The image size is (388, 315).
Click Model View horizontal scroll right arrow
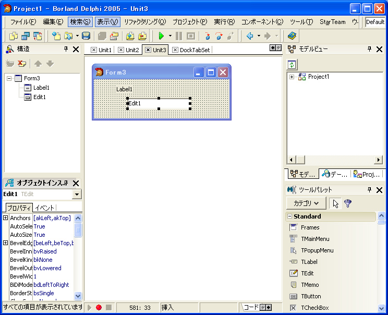point(378,160)
